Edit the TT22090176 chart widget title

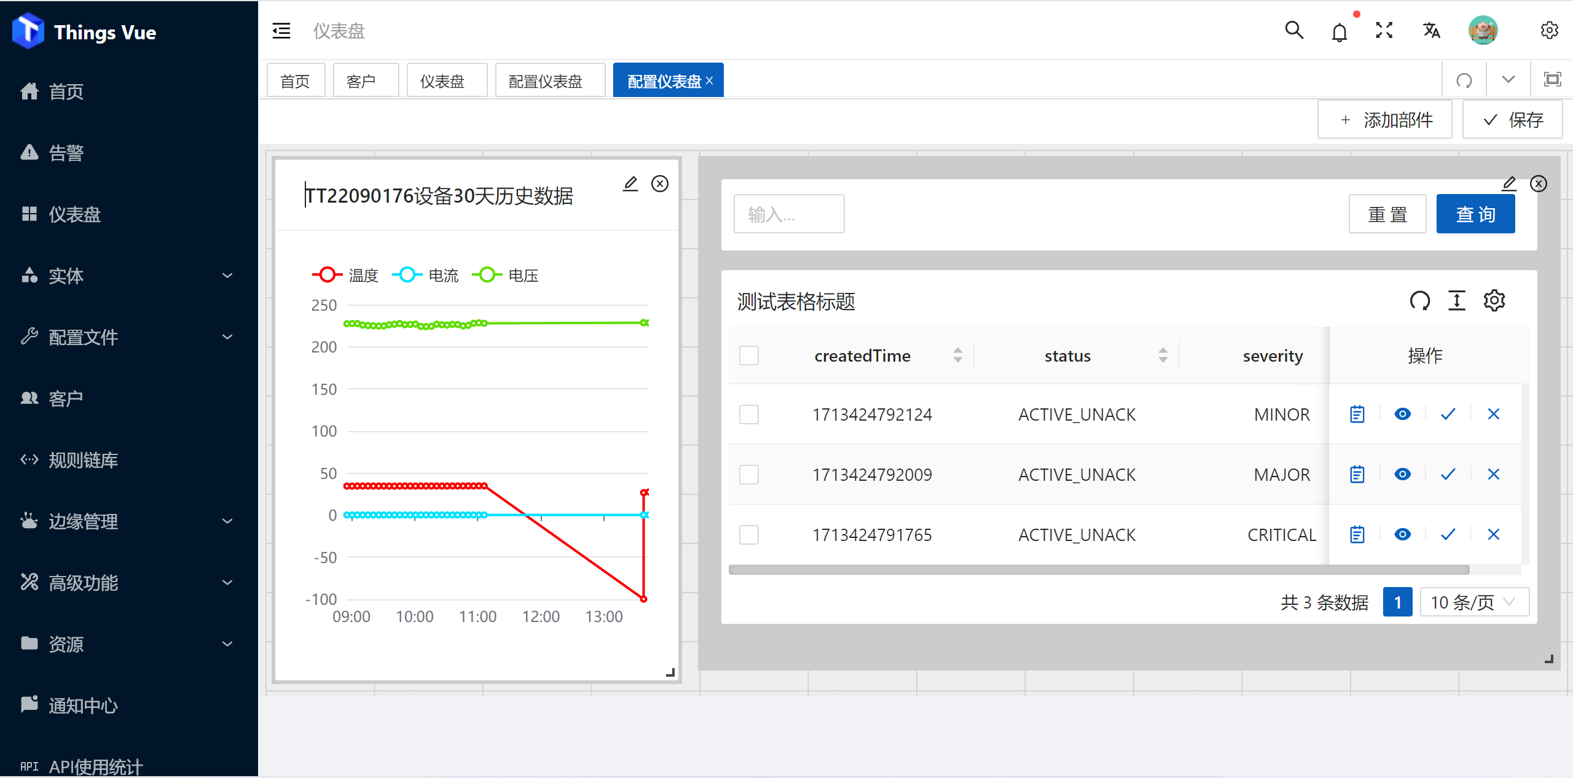click(630, 183)
